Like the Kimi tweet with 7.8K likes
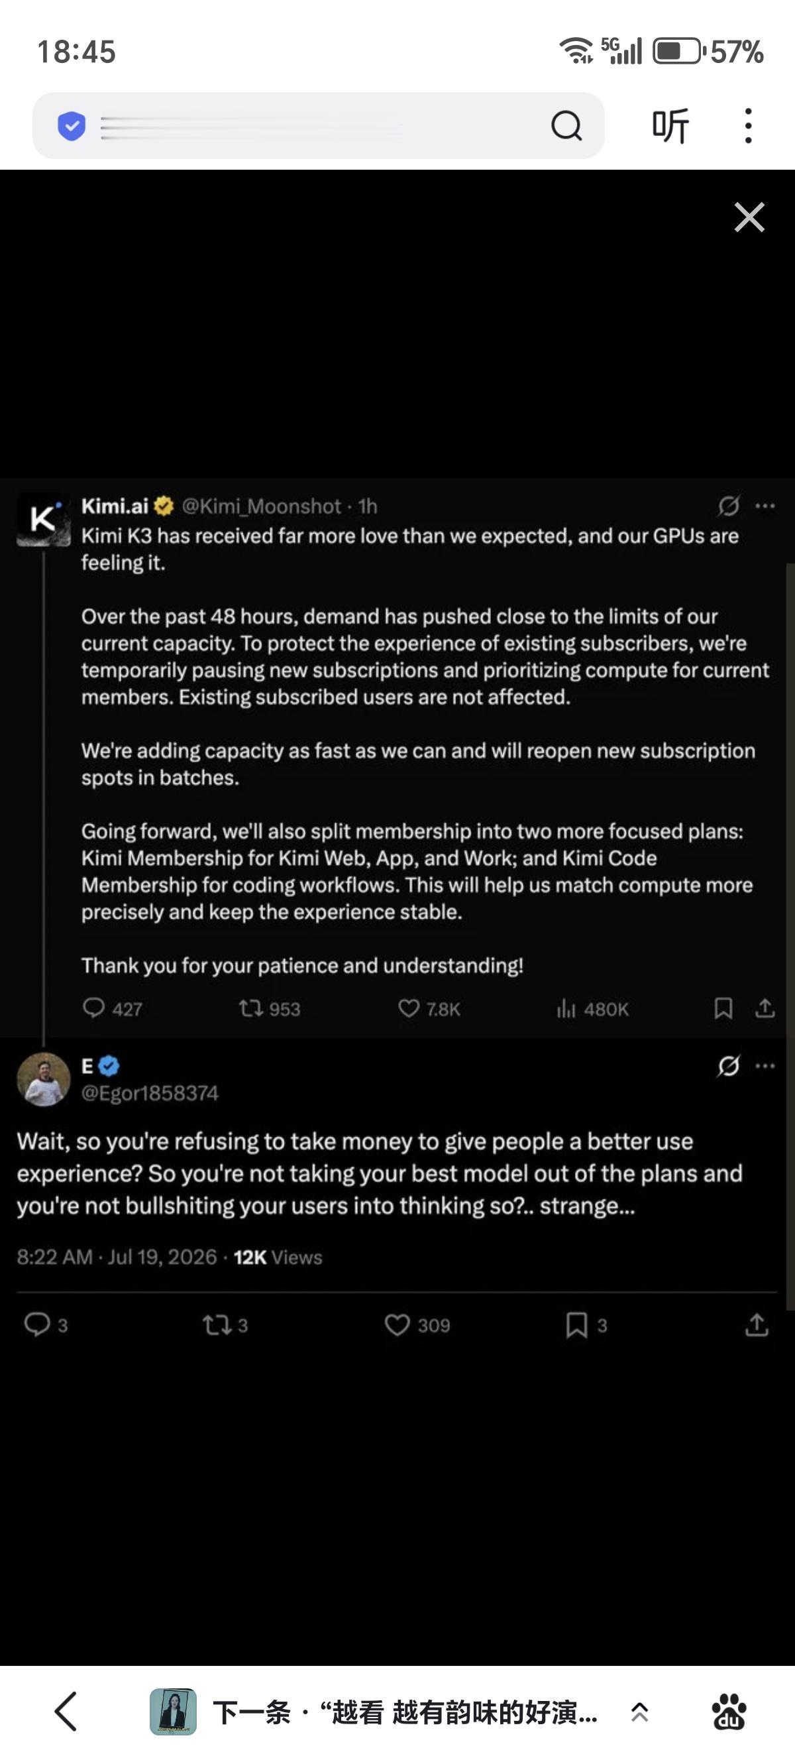The image size is (795, 1758). [429, 1009]
